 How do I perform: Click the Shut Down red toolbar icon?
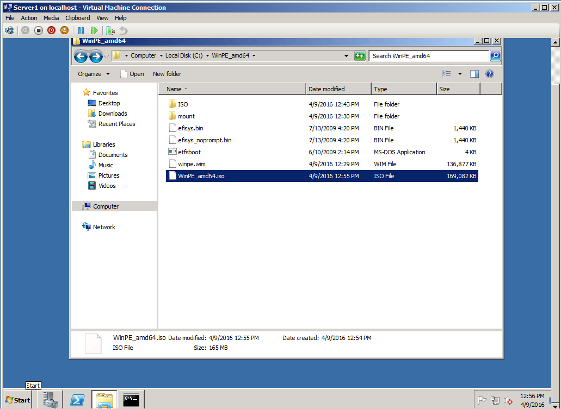tap(52, 30)
